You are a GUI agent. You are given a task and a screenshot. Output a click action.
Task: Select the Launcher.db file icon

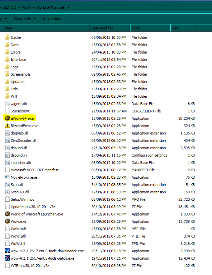(7, 163)
